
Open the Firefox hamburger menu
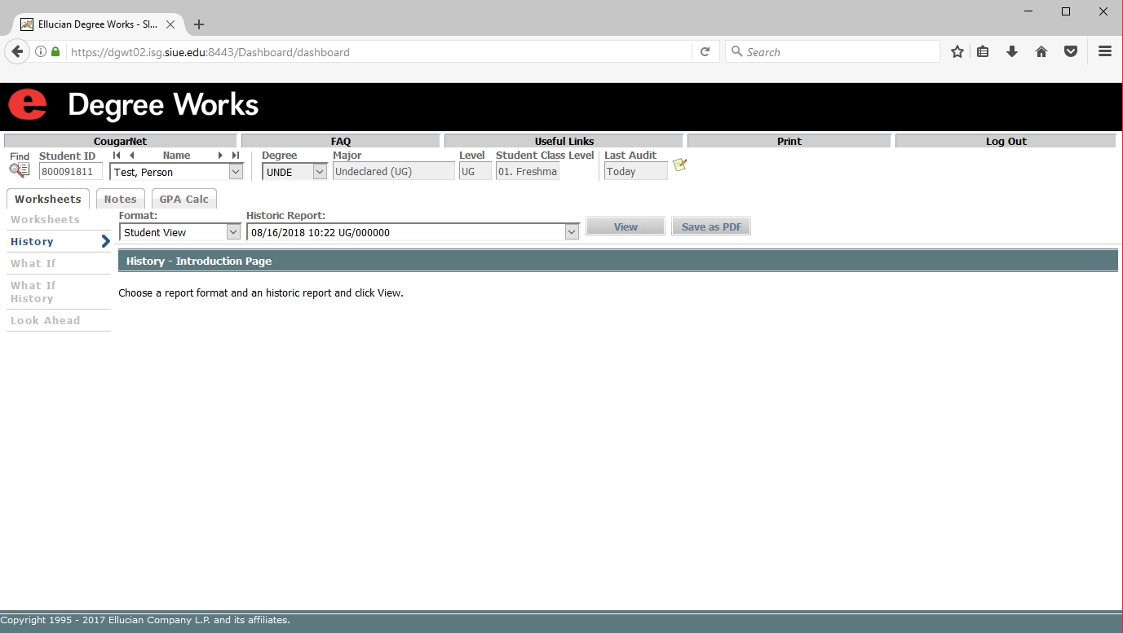(1104, 52)
